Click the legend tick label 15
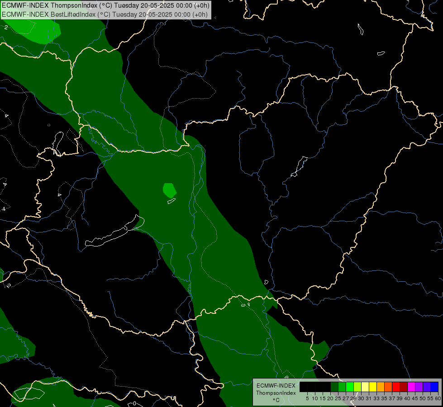This screenshot has height=407, width=443. click(x=323, y=398)
